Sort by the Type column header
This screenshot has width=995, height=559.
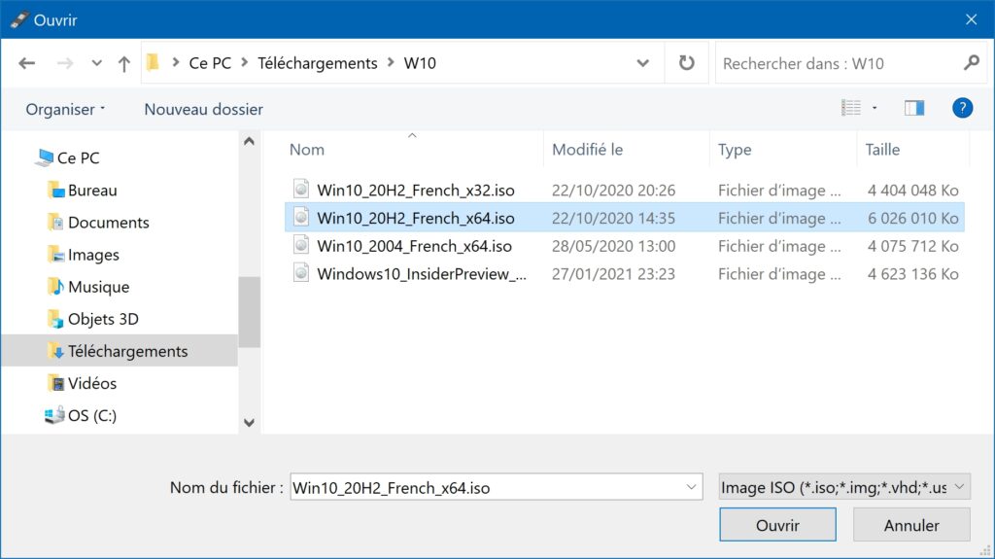735,150
